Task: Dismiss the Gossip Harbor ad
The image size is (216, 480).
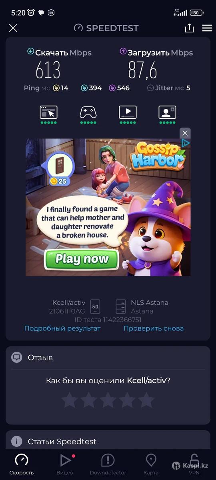Action: [x=184, y=133]
